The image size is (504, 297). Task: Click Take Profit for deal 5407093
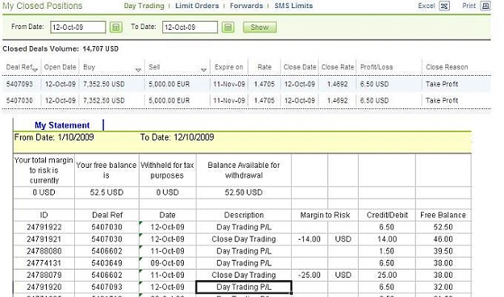(x=442, y=84)
